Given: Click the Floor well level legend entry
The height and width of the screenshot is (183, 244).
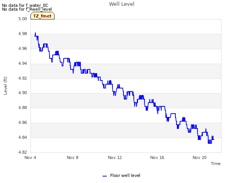Looking at the screenshot, I should (x=121, y=175).
